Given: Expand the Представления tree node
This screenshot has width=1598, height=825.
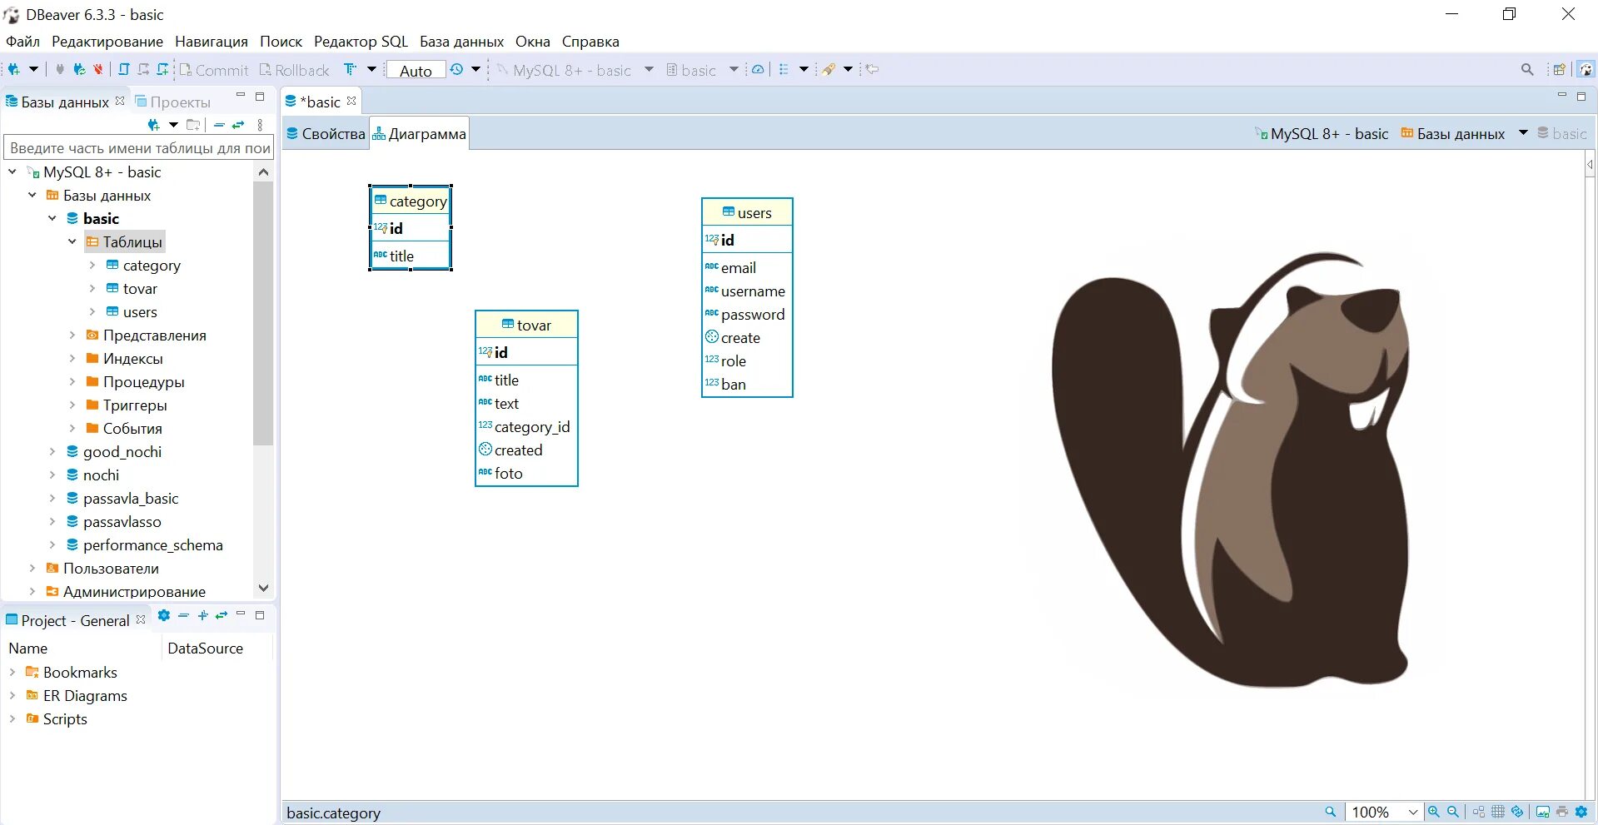Looking at the screenshot, I should coord(72,335).
